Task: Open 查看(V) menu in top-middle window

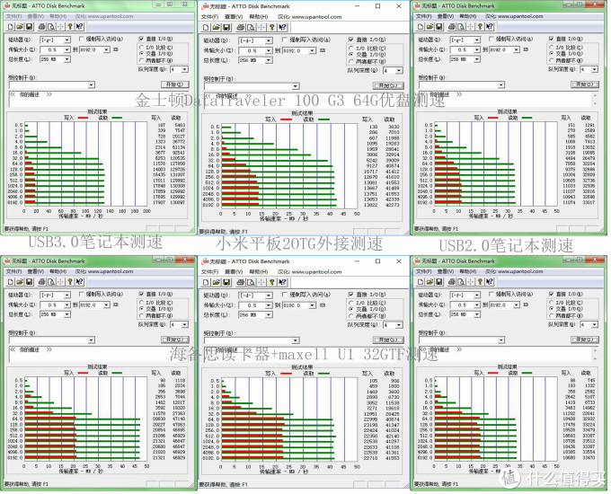Action: point(234,17)
